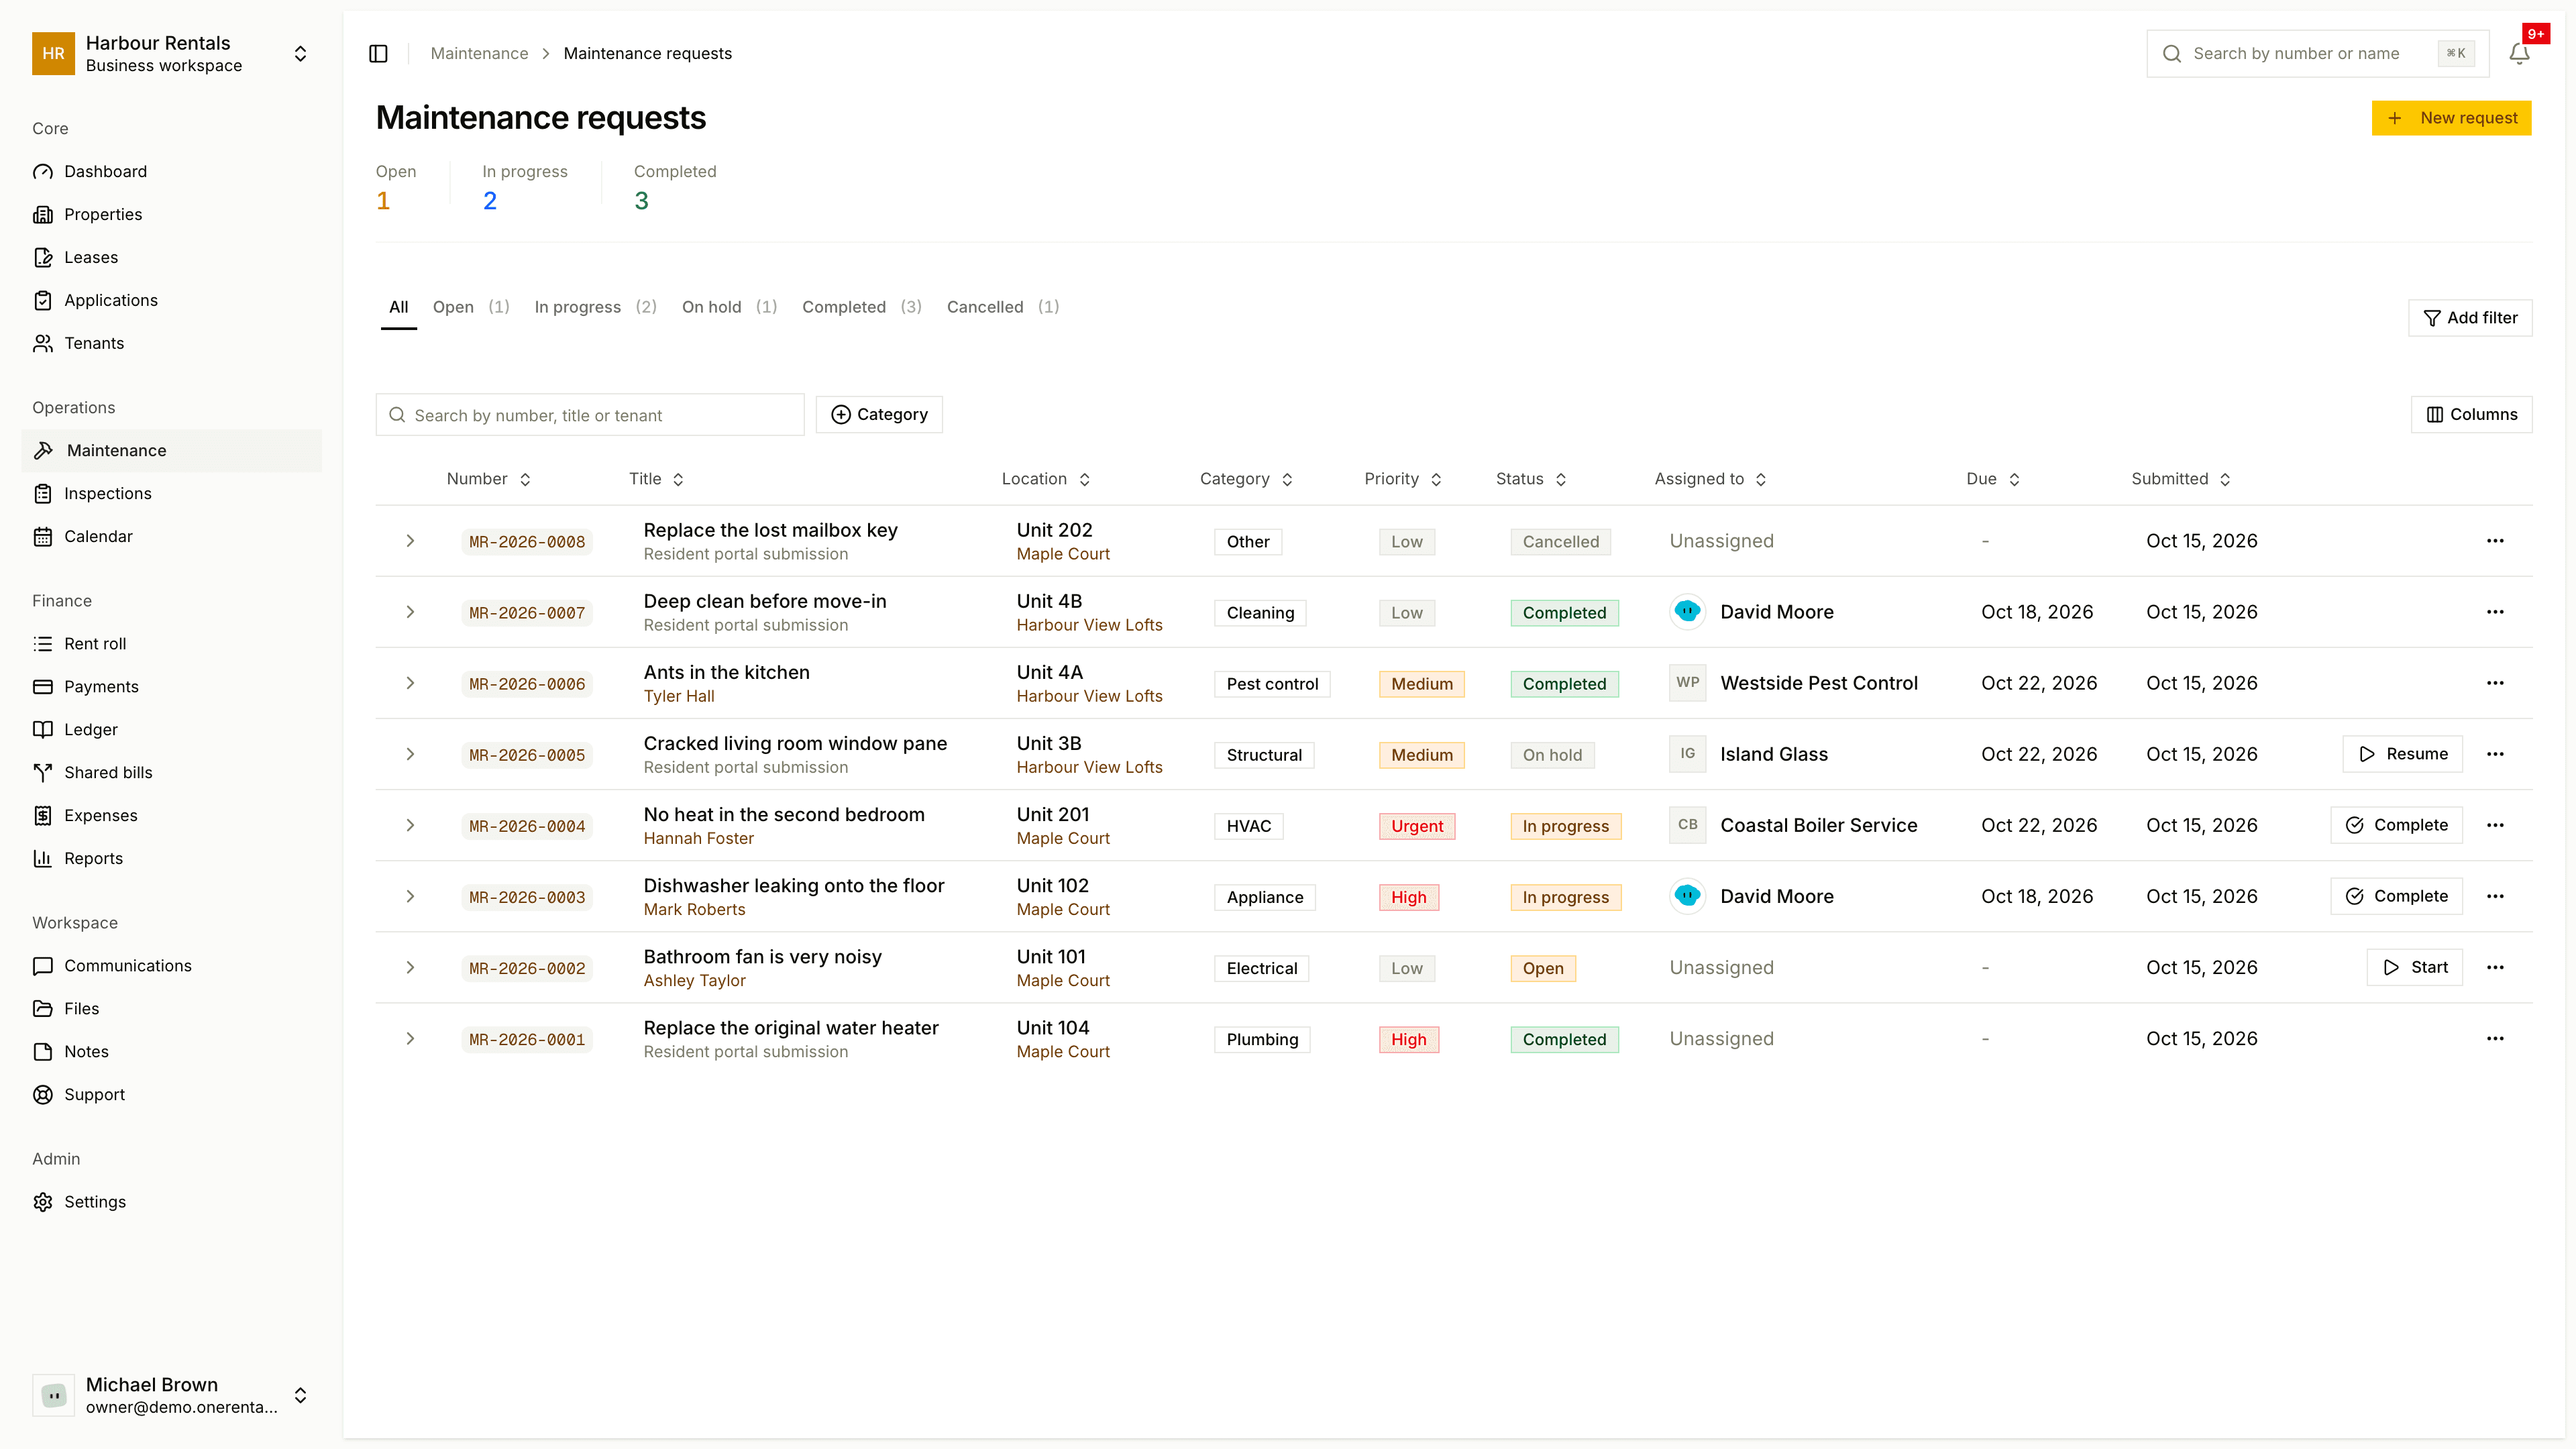Click the Add filter button
This screenshot has height=1449, width=2576.
pos(2470,318)
